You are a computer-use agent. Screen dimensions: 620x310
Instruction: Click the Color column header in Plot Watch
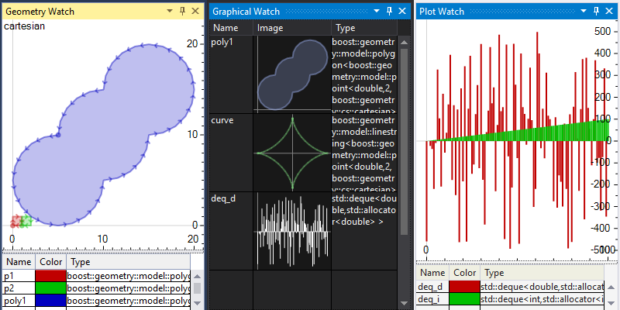(x=464, y=273)
